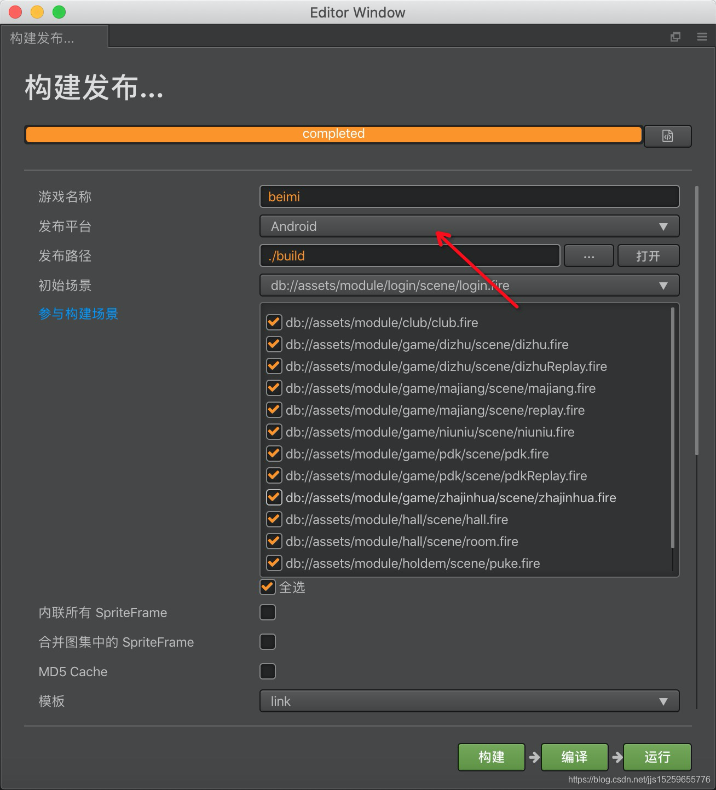Open the build log via the log icon

[x=667, y=136]
